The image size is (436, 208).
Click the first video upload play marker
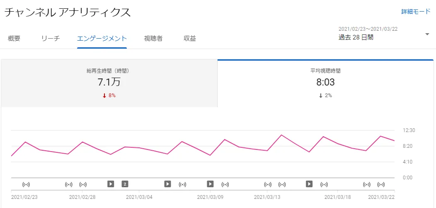111,184
